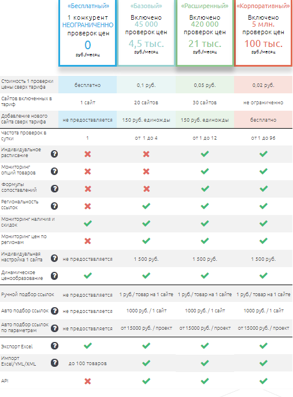The image size is (293, 397).
Task: Choose the «Базовый» tariff card
Action: (146, 33)
